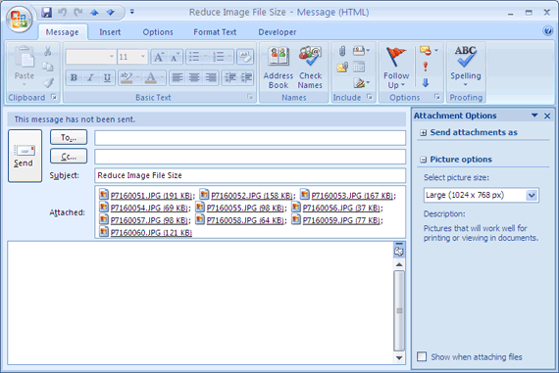Go to Next Item arrow

(111, 13)
